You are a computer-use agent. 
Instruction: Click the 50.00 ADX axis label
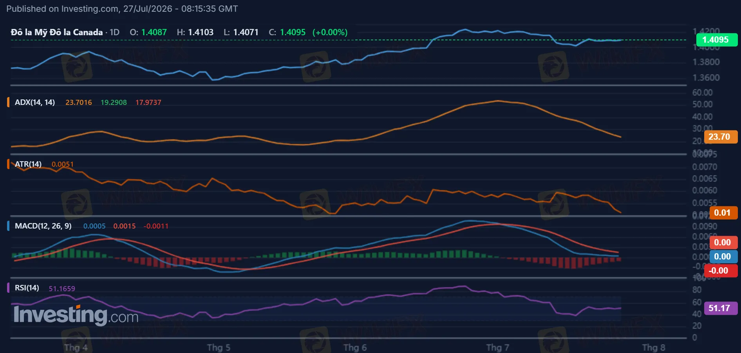click(703, 104)
